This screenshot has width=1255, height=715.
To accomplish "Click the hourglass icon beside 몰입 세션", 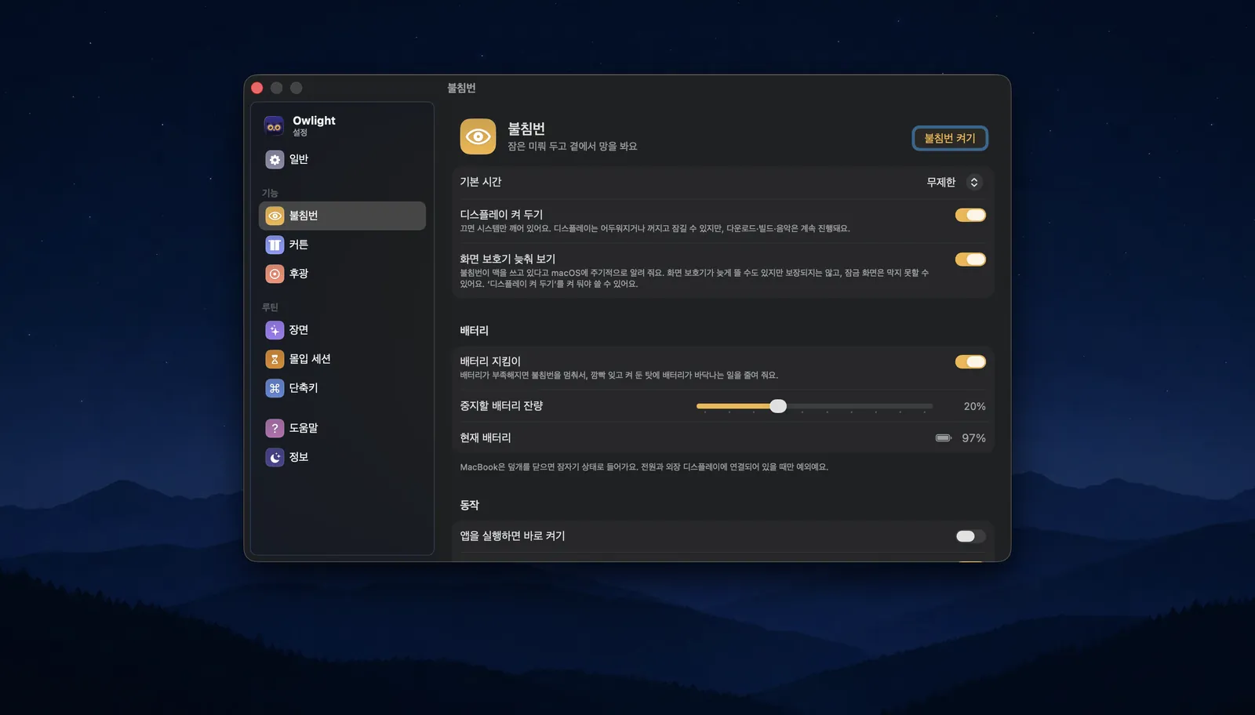I will point(275,359).
